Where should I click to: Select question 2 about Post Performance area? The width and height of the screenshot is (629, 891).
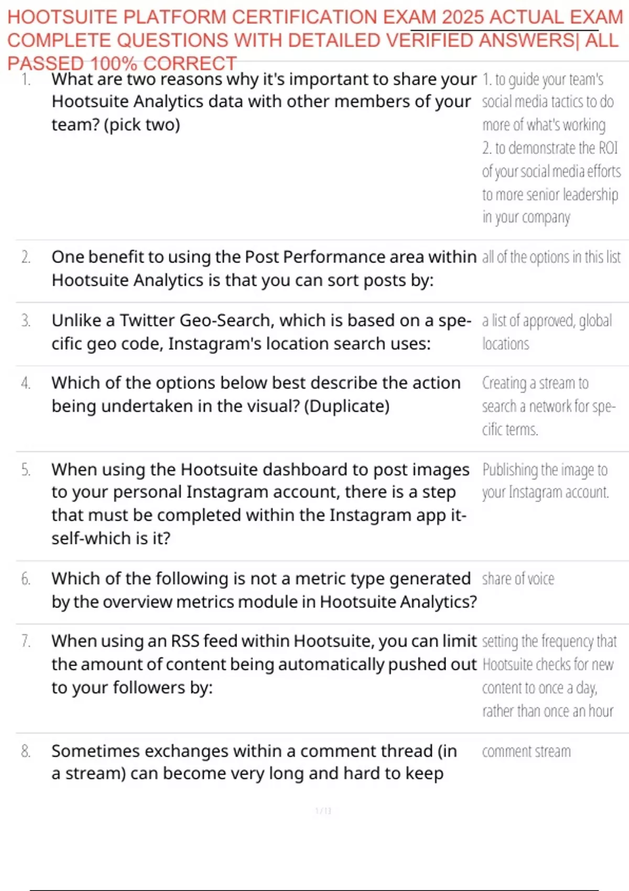click(x=264, y=268)
